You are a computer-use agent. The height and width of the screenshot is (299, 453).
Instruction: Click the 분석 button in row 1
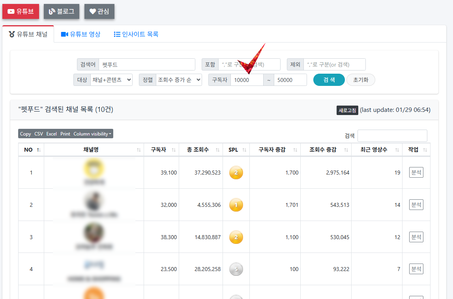pyautogui.click(x=416, y=172)
